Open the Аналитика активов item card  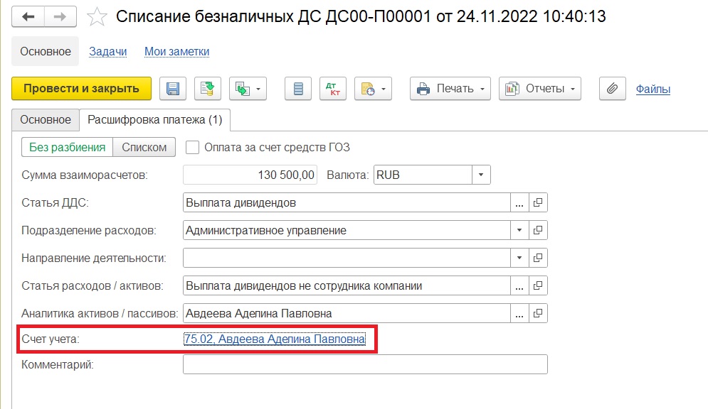pos(538,314)
